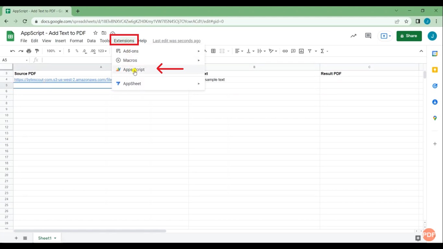Select the Result PDF header cell
Screen dimensions: 443x249
point(369,74)
